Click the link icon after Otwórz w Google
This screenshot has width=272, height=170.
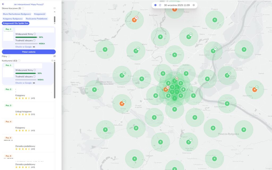point(34,46)
